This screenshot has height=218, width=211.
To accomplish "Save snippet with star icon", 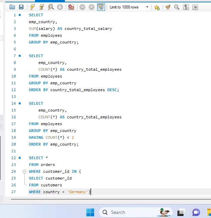I will click(x=157, y=7).
